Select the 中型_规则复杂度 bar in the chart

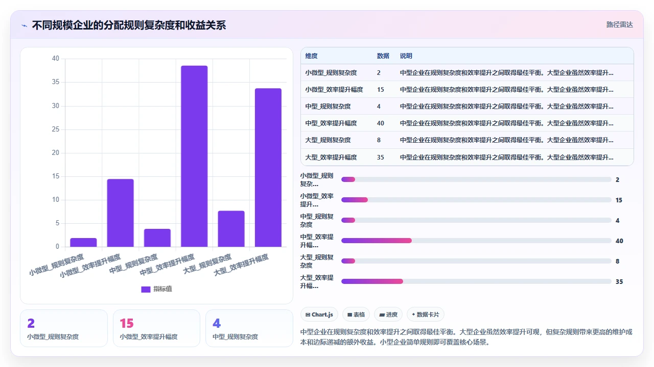coord(157,238)
